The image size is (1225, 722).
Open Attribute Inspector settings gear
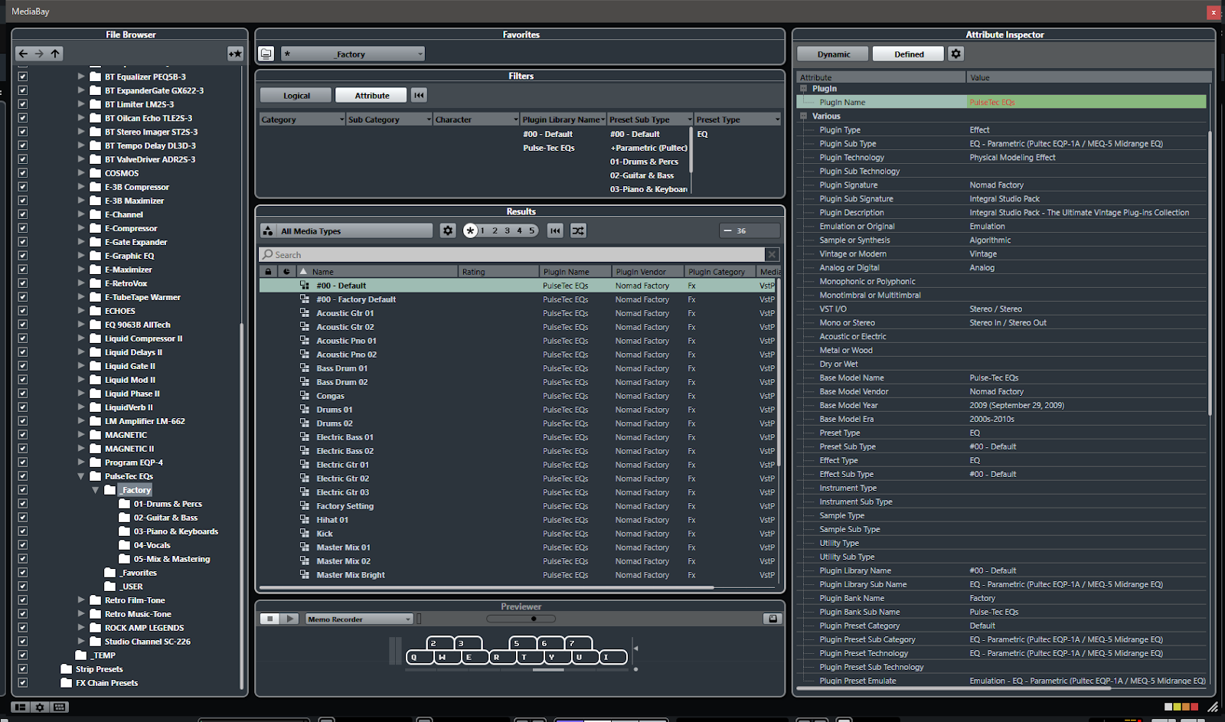[955, 54]
